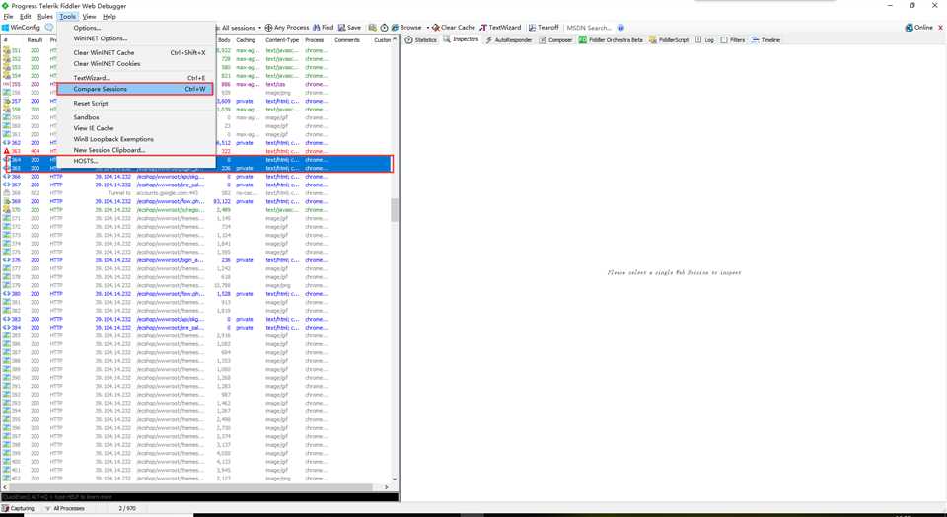The height and width of the screenshot is (517, 947).
Task: Click the session list vertical scrollbar thumb
Action: coord(395,210)
